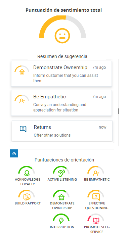Click the house icon in Demonstrate Ownership card
Image resolution: width=128 pixels, height=237 pixels.
22,72
